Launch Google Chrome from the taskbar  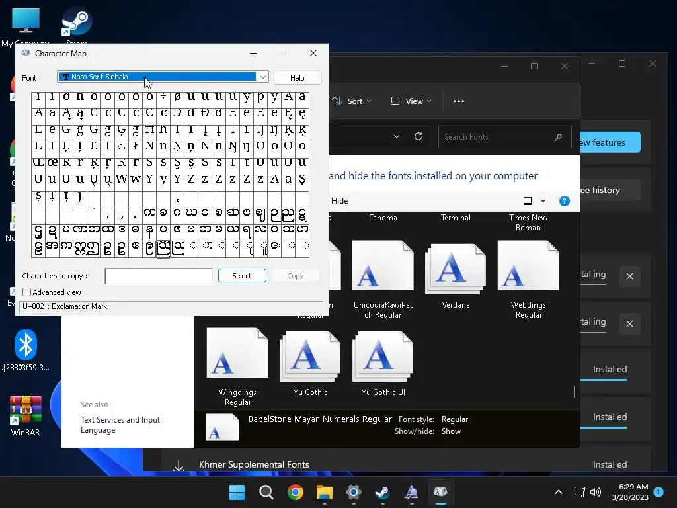click(296, 492)
